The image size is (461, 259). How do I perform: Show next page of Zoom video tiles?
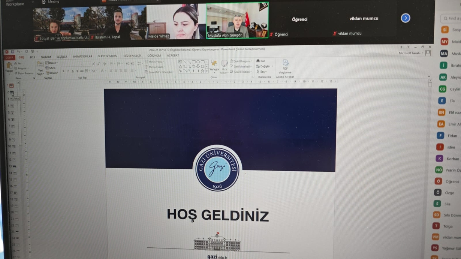click(x=405, y=18)
